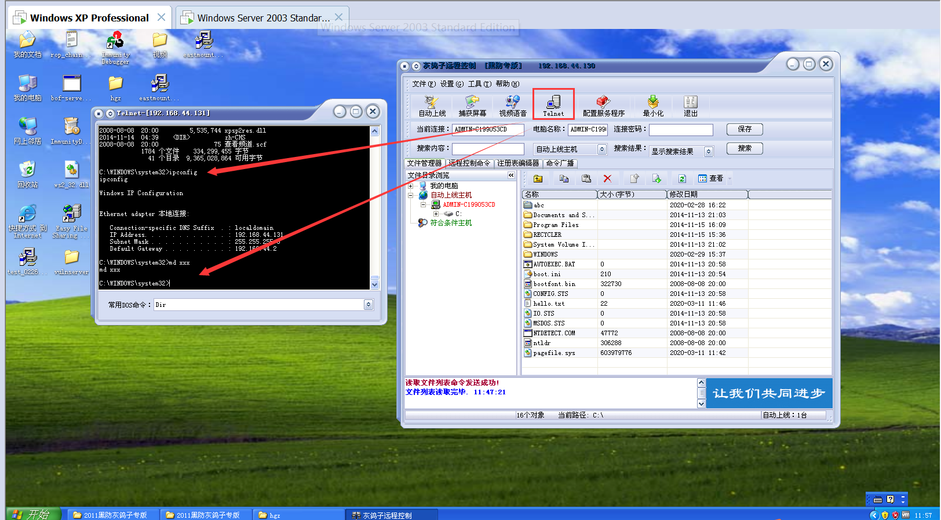Click the 最小化 toolbar icon
This screenshot has width=941, height=520.
pos(653,106)
